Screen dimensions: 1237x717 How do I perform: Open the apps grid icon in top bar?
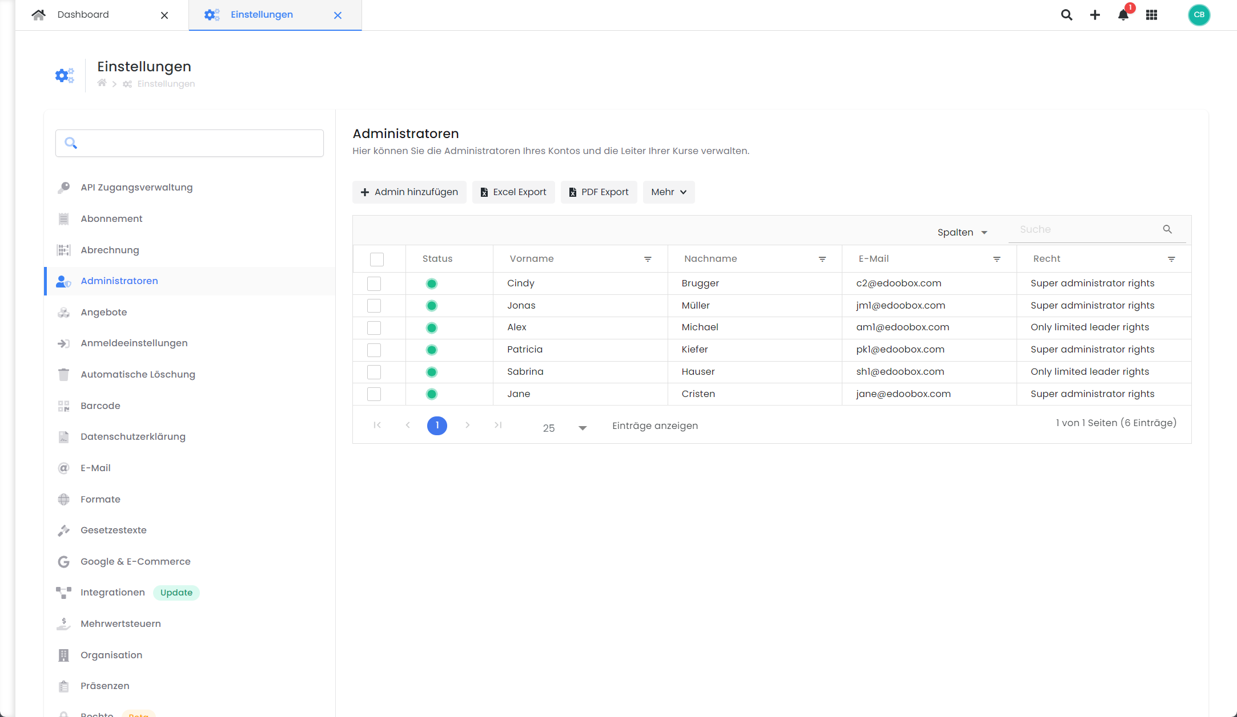[x=1151, y=15]
